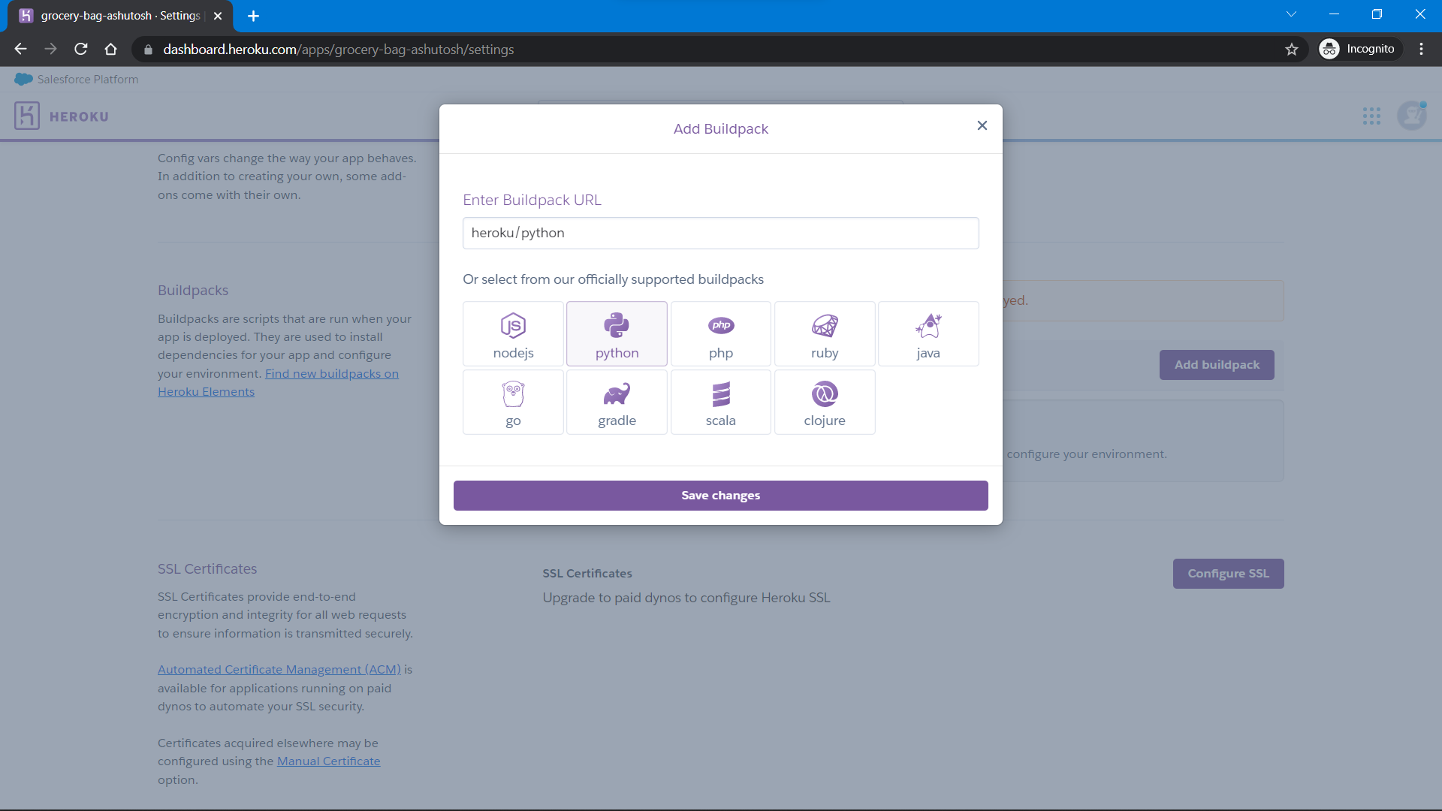Viewport: 1442px width, 811px height.
Task: Select the gradle buildpack
Action: pos(617,402)
